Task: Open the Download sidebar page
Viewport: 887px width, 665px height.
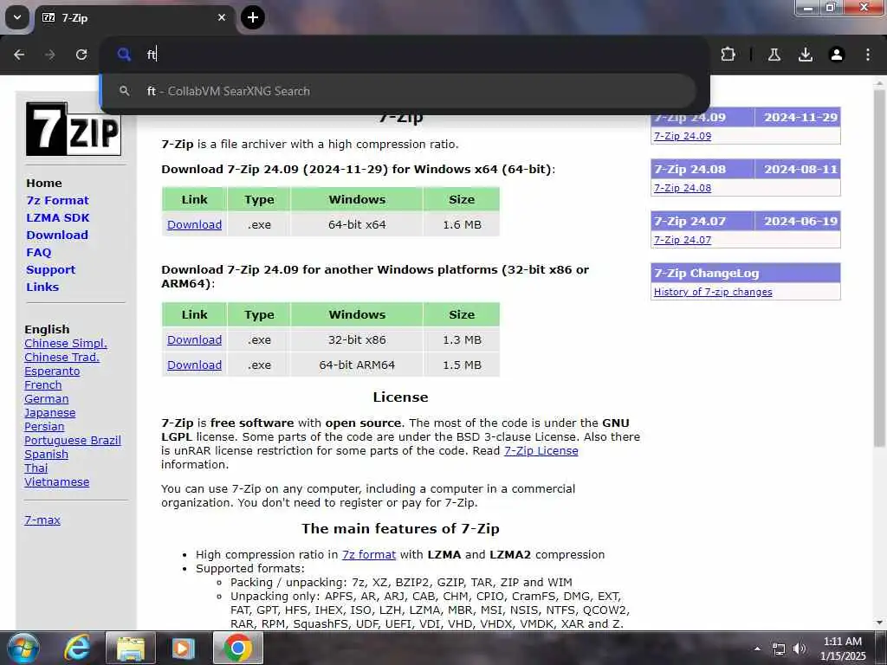Action: pos(57,236)
